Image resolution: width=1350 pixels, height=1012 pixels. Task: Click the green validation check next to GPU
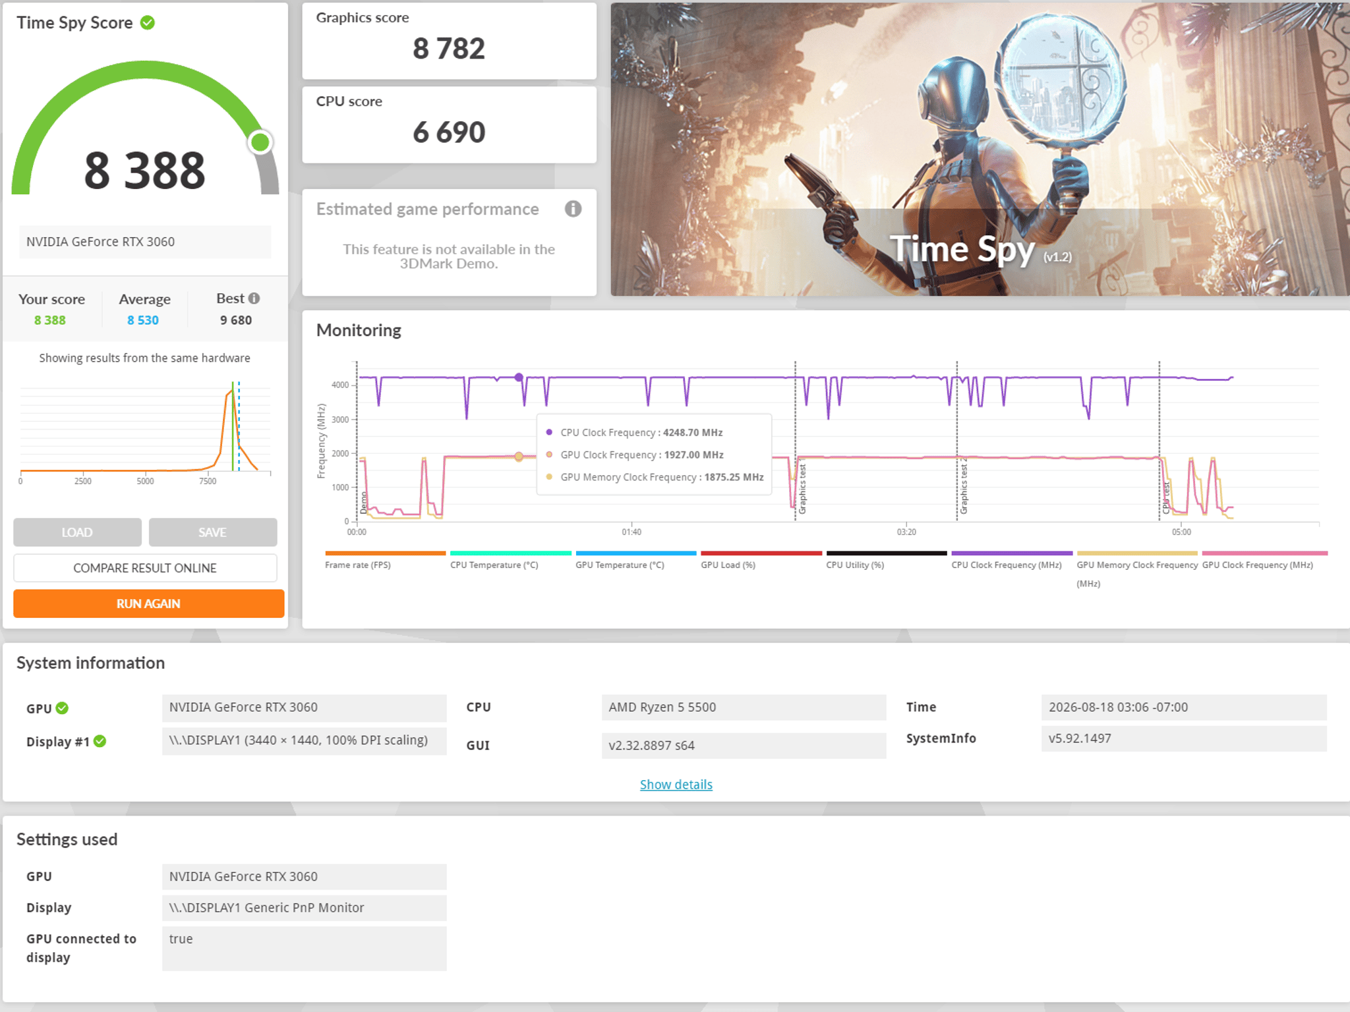pos(62,708)
